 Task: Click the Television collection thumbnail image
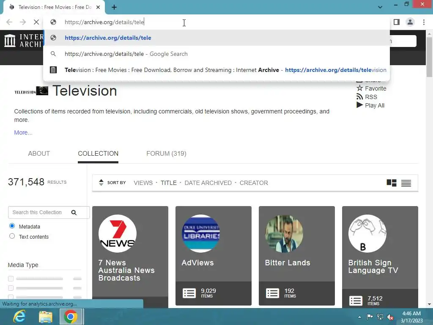click(x=31, y=91)
